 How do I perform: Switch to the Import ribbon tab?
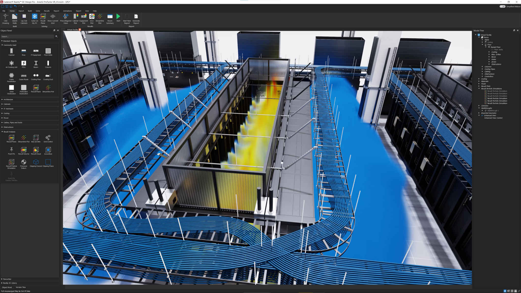(x=21, y=11)
